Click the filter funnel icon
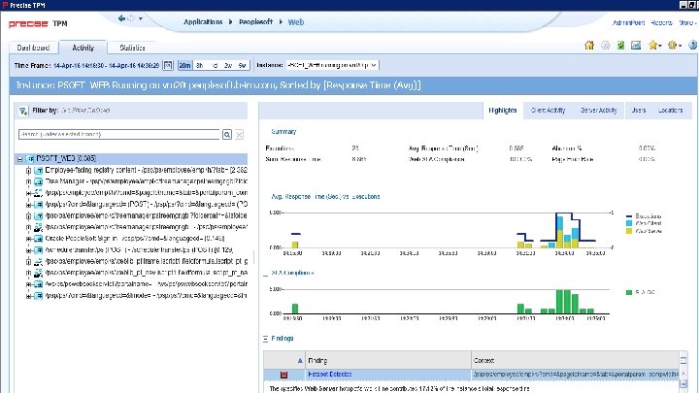This screenshot has height=393, width=699. (22, 111)
